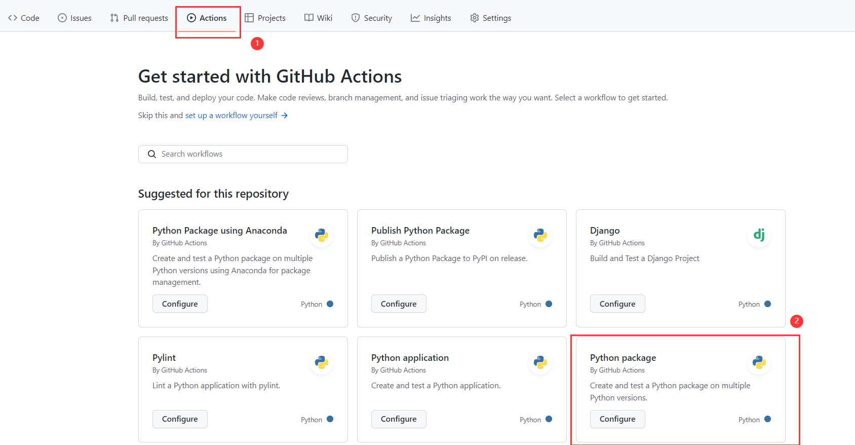This screenshot has height=445, width=855.
Task: Click the Issues circle-dot icon
Action: [62, 18]
